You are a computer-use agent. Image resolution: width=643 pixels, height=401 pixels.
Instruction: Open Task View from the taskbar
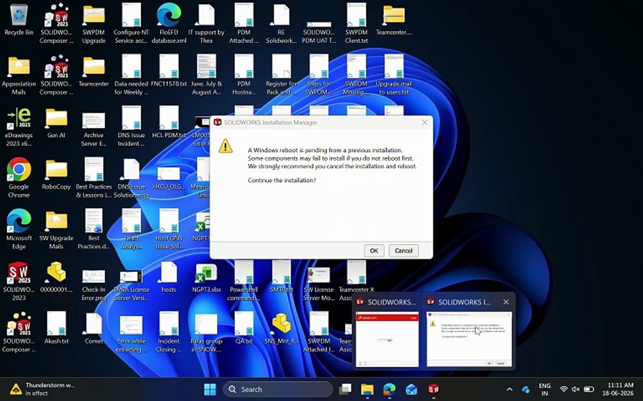pos(346,389)
